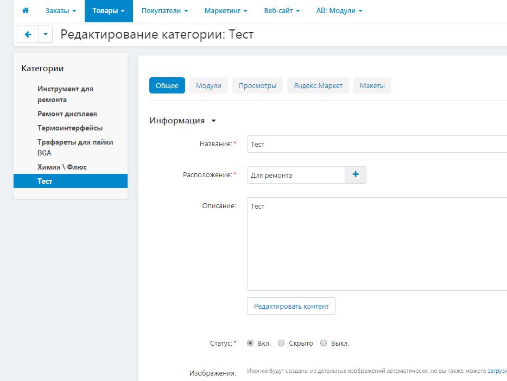Viewport: 507px width, 381px height.
Task: Open the Ремонт дисплеев category
Action: pyautogui.click(x=67, y=114)
